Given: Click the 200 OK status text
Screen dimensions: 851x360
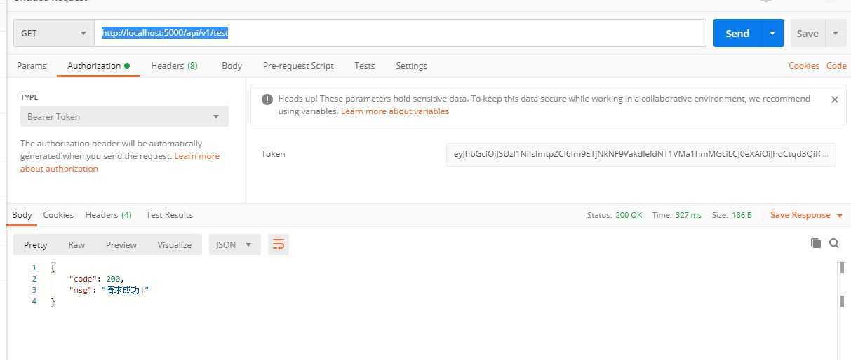Looking at the screenshot, I should tap(629, 215).
